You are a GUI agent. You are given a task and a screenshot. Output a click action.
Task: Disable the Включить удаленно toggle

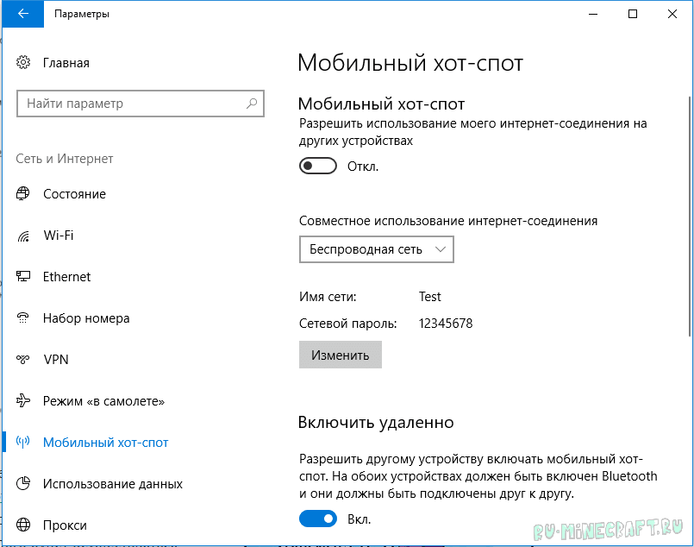coord(317,519)
